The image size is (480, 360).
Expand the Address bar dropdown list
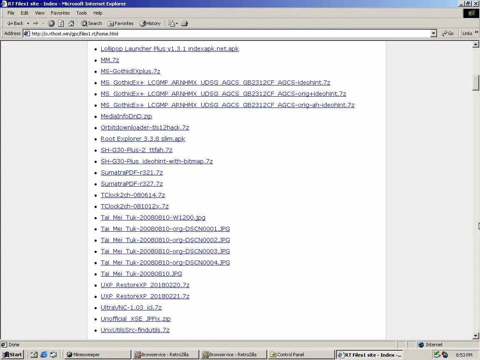tap(433, 33)
